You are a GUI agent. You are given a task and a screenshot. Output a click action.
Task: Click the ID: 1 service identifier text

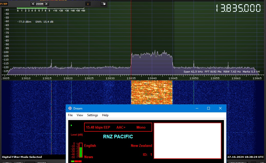[x=147, y=155]
